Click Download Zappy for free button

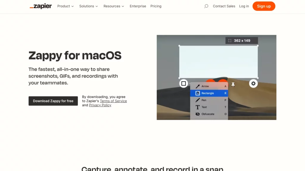[53, 101]
